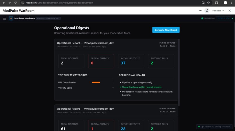Image resolution: width=235 pixels, height=131 pixels.
Task: Generate a new digest
Action: [166, 30]
